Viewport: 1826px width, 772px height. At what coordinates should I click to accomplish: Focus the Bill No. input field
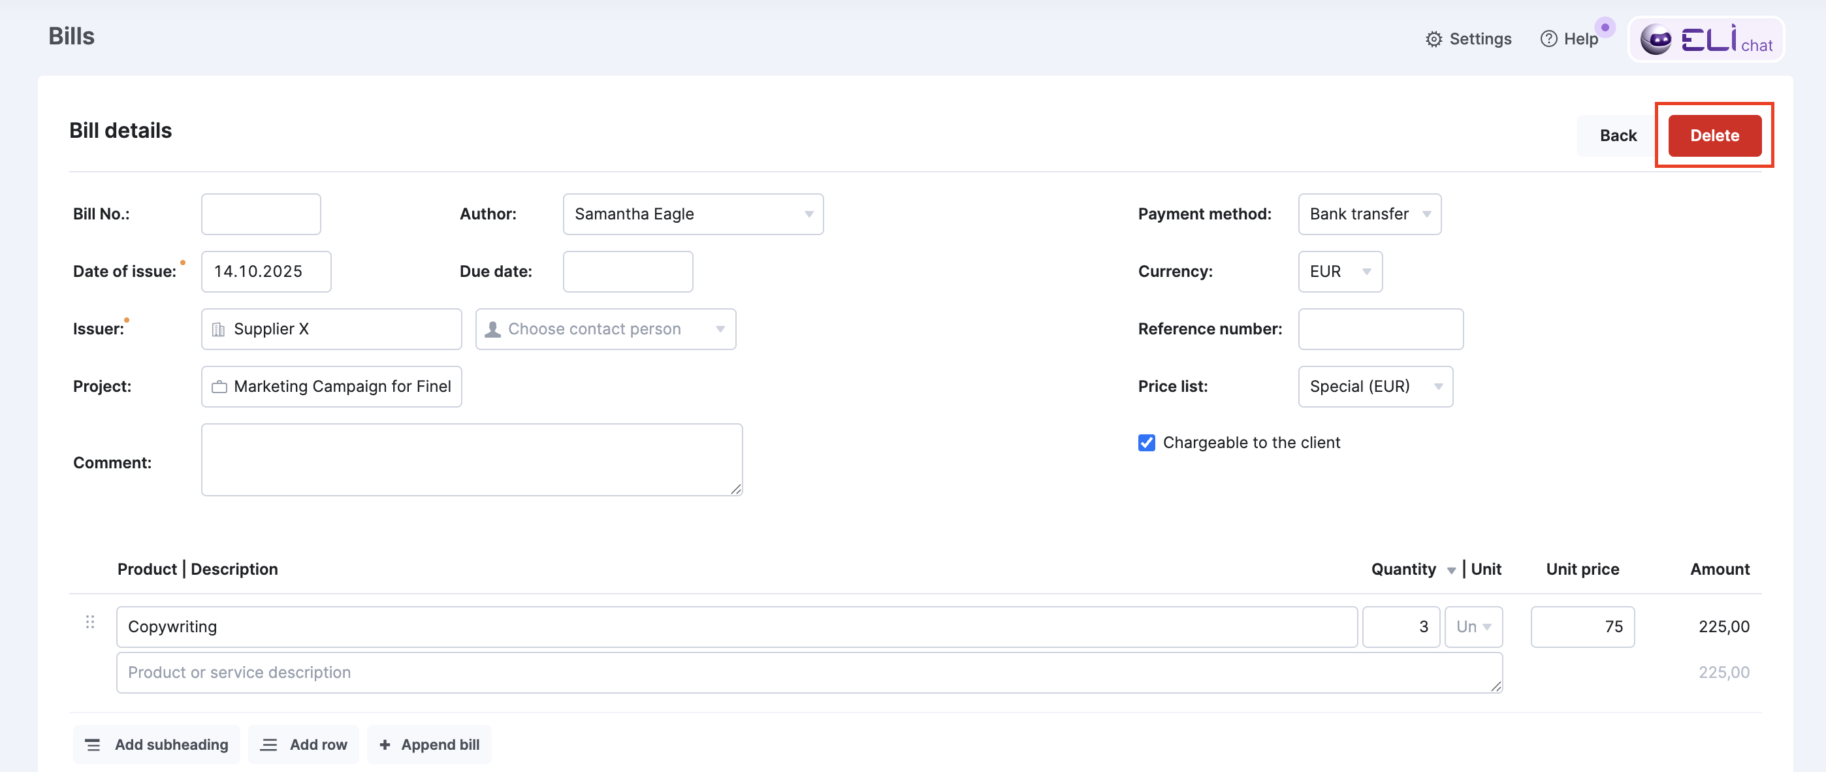coord(261,214)
